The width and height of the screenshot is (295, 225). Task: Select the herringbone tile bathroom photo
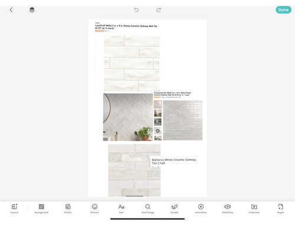pos(128,117)
